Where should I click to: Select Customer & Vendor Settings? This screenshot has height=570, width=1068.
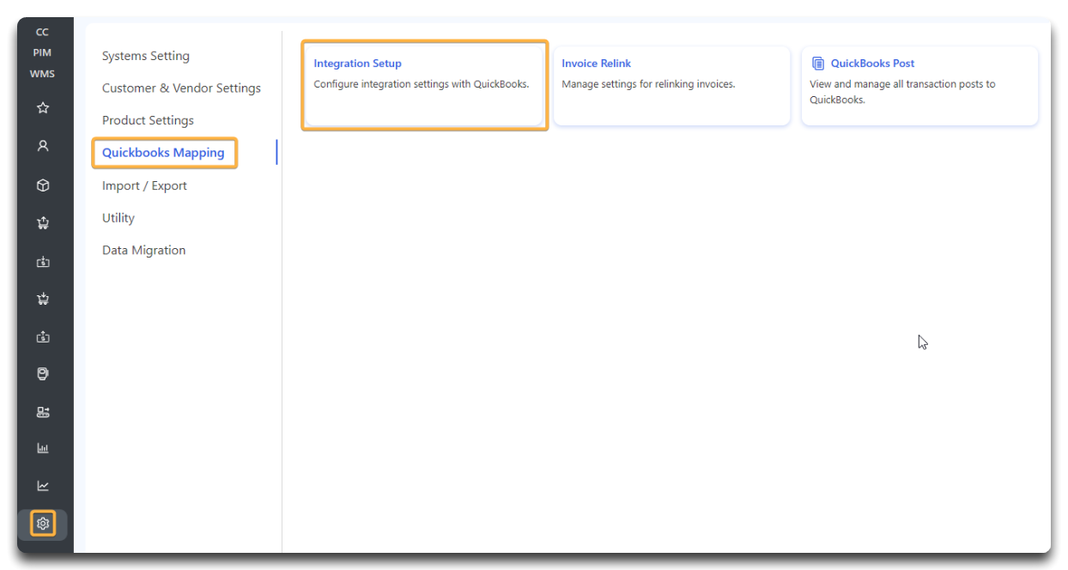point(181,88)
